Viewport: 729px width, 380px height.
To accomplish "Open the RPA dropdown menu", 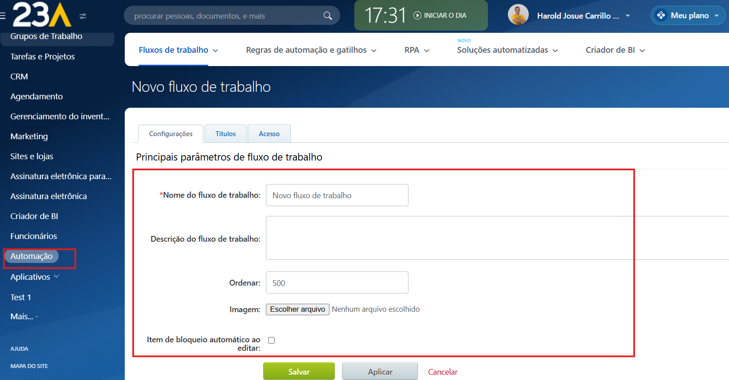I will [416, 50].
